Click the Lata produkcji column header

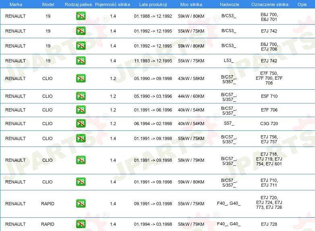(153, 4)
